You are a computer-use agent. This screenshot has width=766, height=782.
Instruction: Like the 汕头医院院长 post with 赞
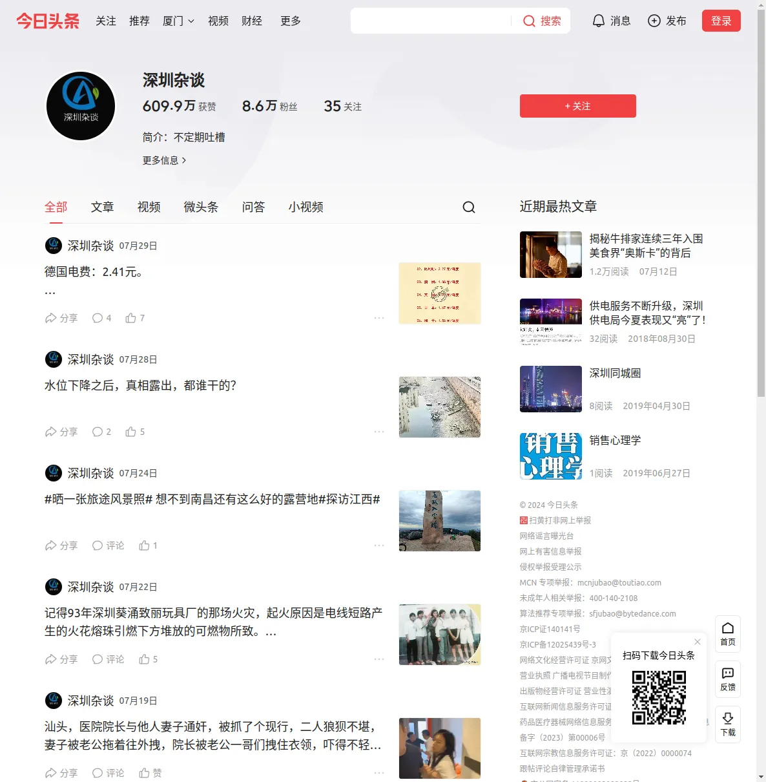[x=150, y=773]
